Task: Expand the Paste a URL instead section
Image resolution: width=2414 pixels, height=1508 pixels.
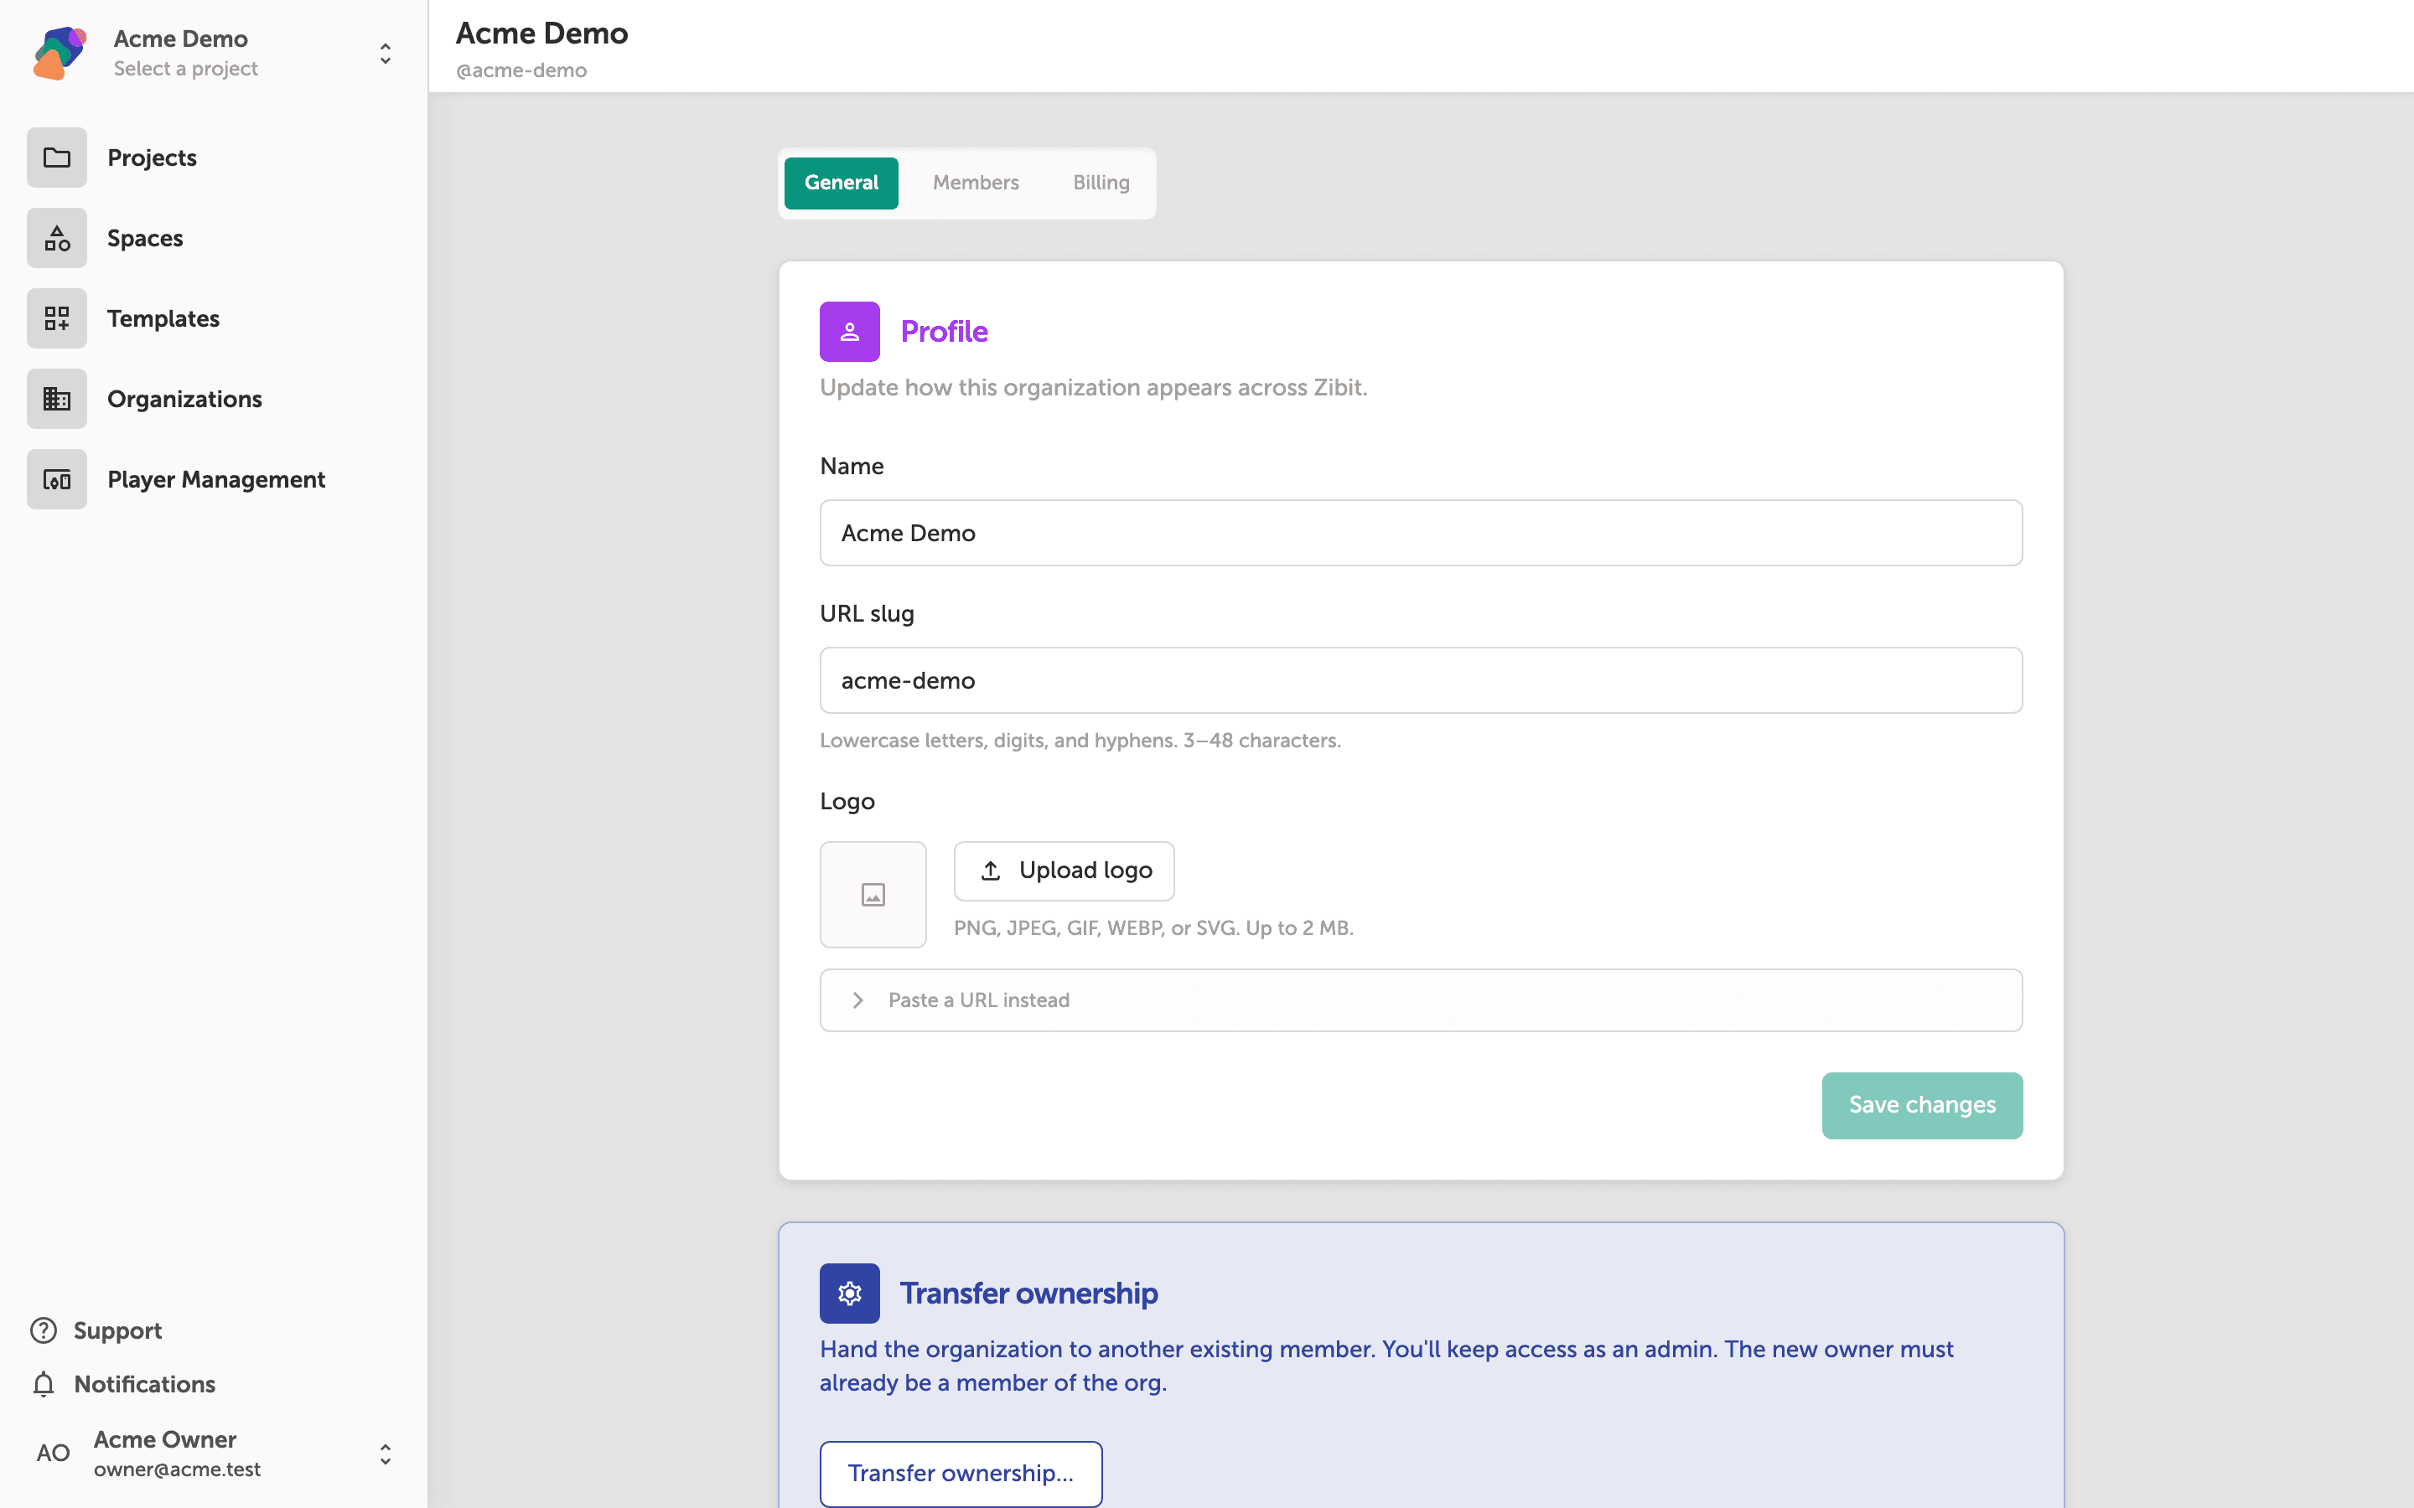Action: (1421, 1000)
